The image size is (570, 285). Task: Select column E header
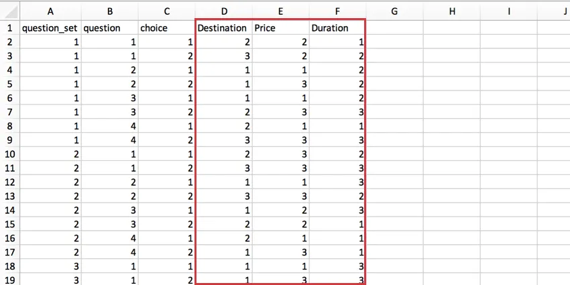[280, 11]
